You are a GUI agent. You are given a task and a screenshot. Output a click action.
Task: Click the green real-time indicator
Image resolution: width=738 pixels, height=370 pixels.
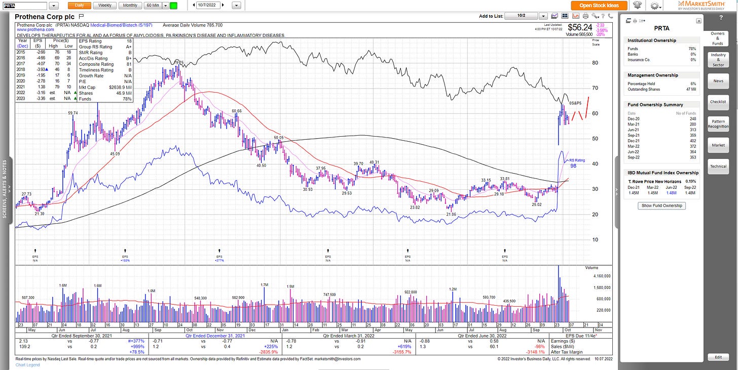[174, 6]
